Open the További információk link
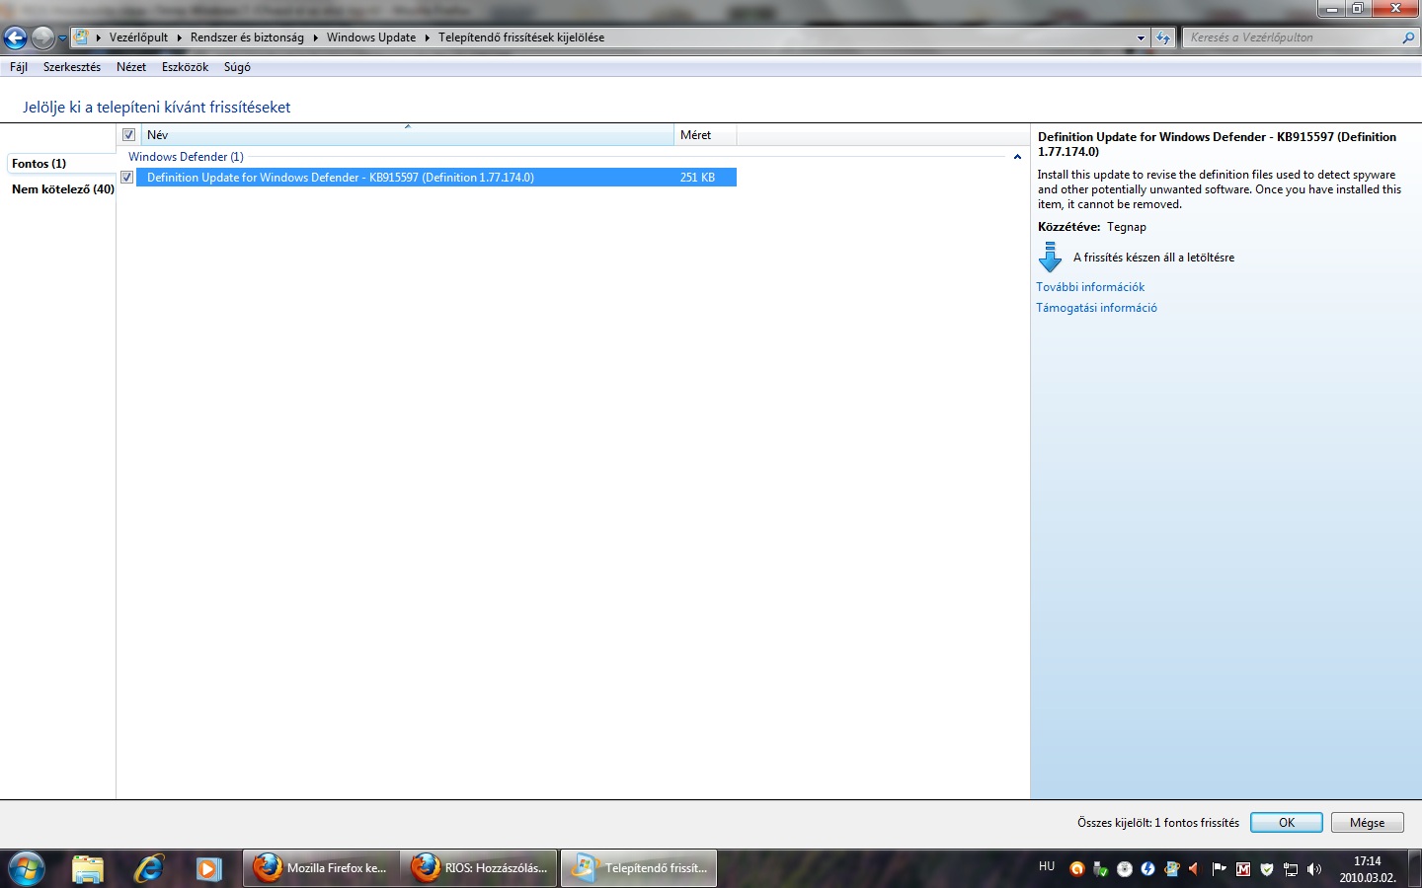The height and width of the screenshot is (888, 1422). coord(1090,287)
